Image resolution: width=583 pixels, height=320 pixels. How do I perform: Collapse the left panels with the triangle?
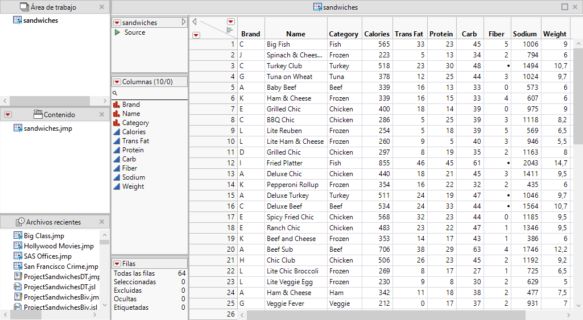pyautogui.click(x=194, y=22)
